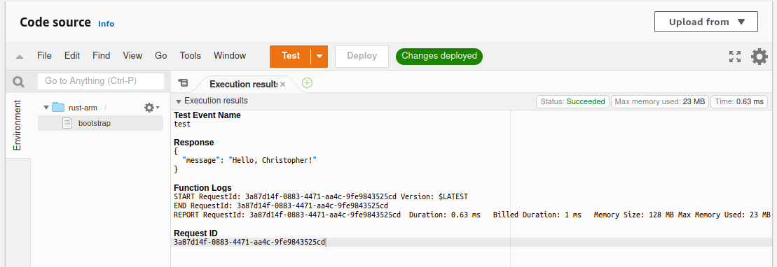The height and width of the screenshot is (267, 777).
Task: Click the Test Event Name heading
Action: [x=207, y=115]
